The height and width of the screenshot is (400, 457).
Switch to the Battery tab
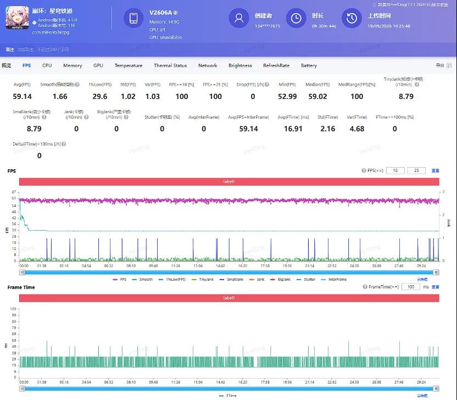coord(309,65)
